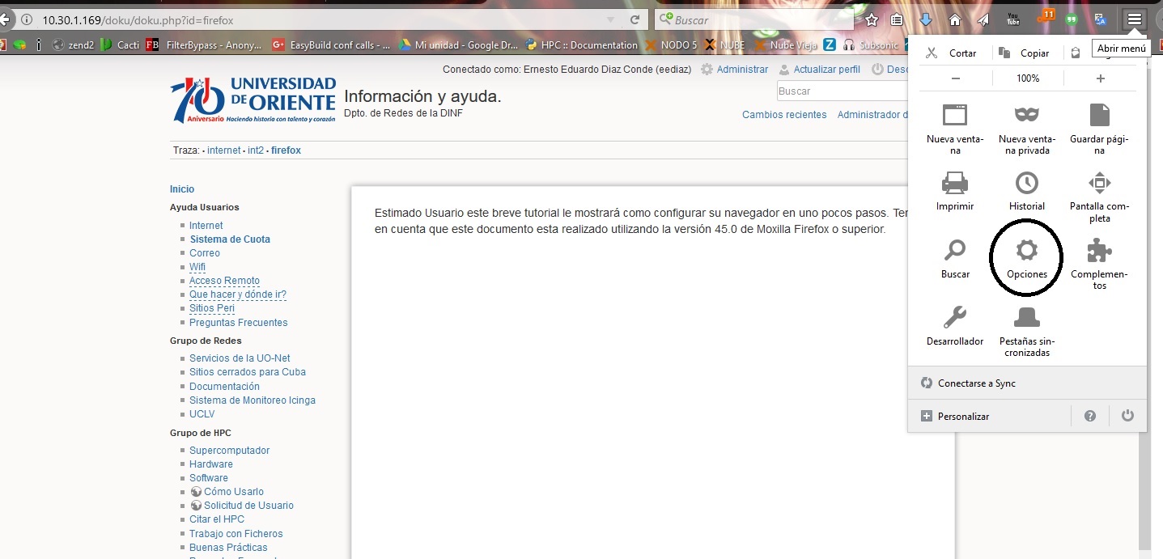Screen dimensions: 1163x559
Task: Click Guardar página icon
Action: 1099,116
